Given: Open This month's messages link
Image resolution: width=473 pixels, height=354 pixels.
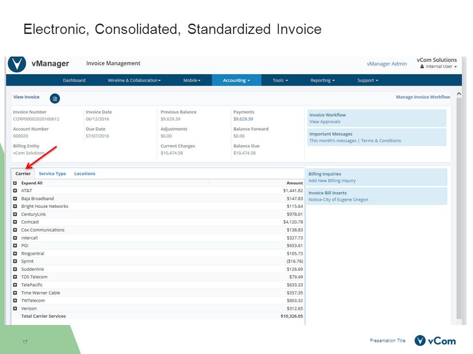Looking at the screenshot, I should (333, 141).
